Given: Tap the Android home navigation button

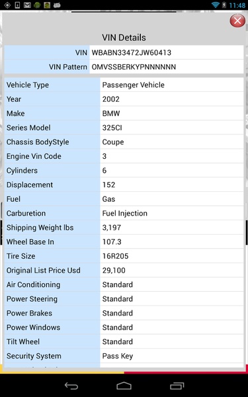Looking at the screenshot, I should [x=124, y=386].
